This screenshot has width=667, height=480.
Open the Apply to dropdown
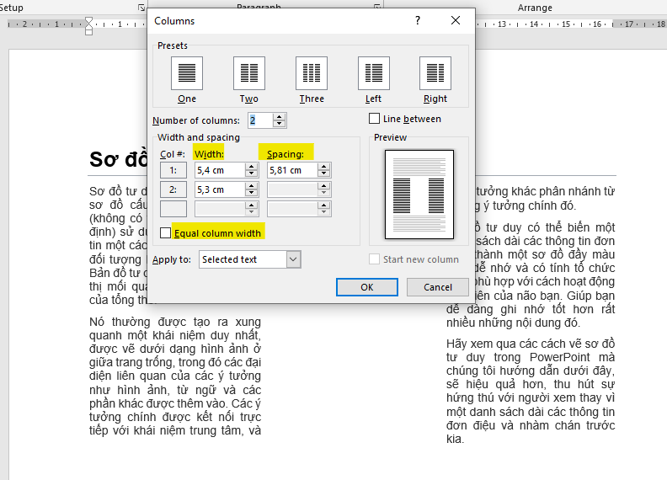(x=292, y=259)
